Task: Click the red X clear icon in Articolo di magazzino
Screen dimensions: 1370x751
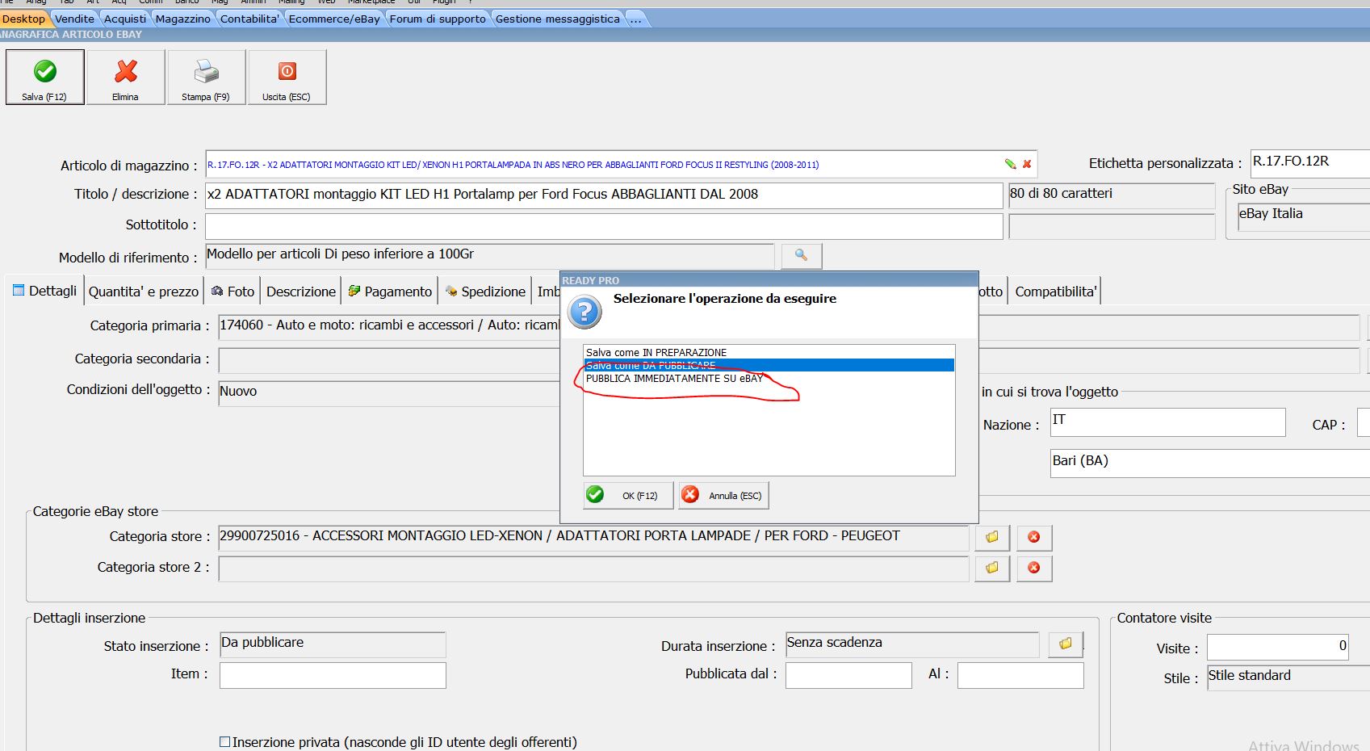Action: coord(1027,164)
